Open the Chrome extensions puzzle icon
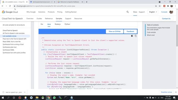The width and height of the screenshot is (178, 100). pos(168,6)
